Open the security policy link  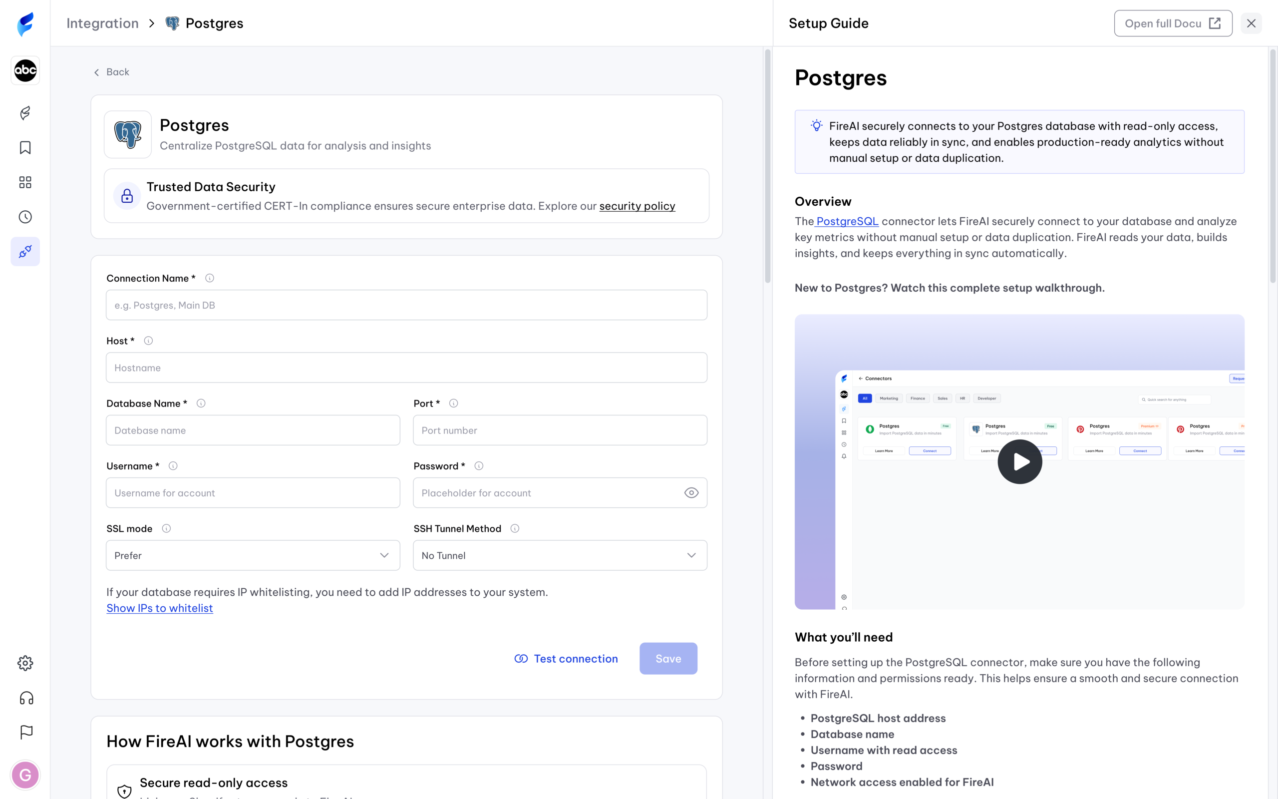tap(637, 206)
